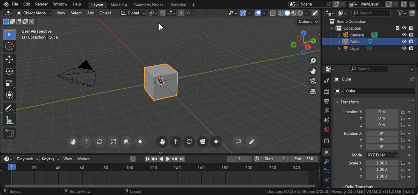Screen dimensions: 418x195
Task: Open the View Layer properties tab
Action: pyautogui.click(x=326, y=110)
